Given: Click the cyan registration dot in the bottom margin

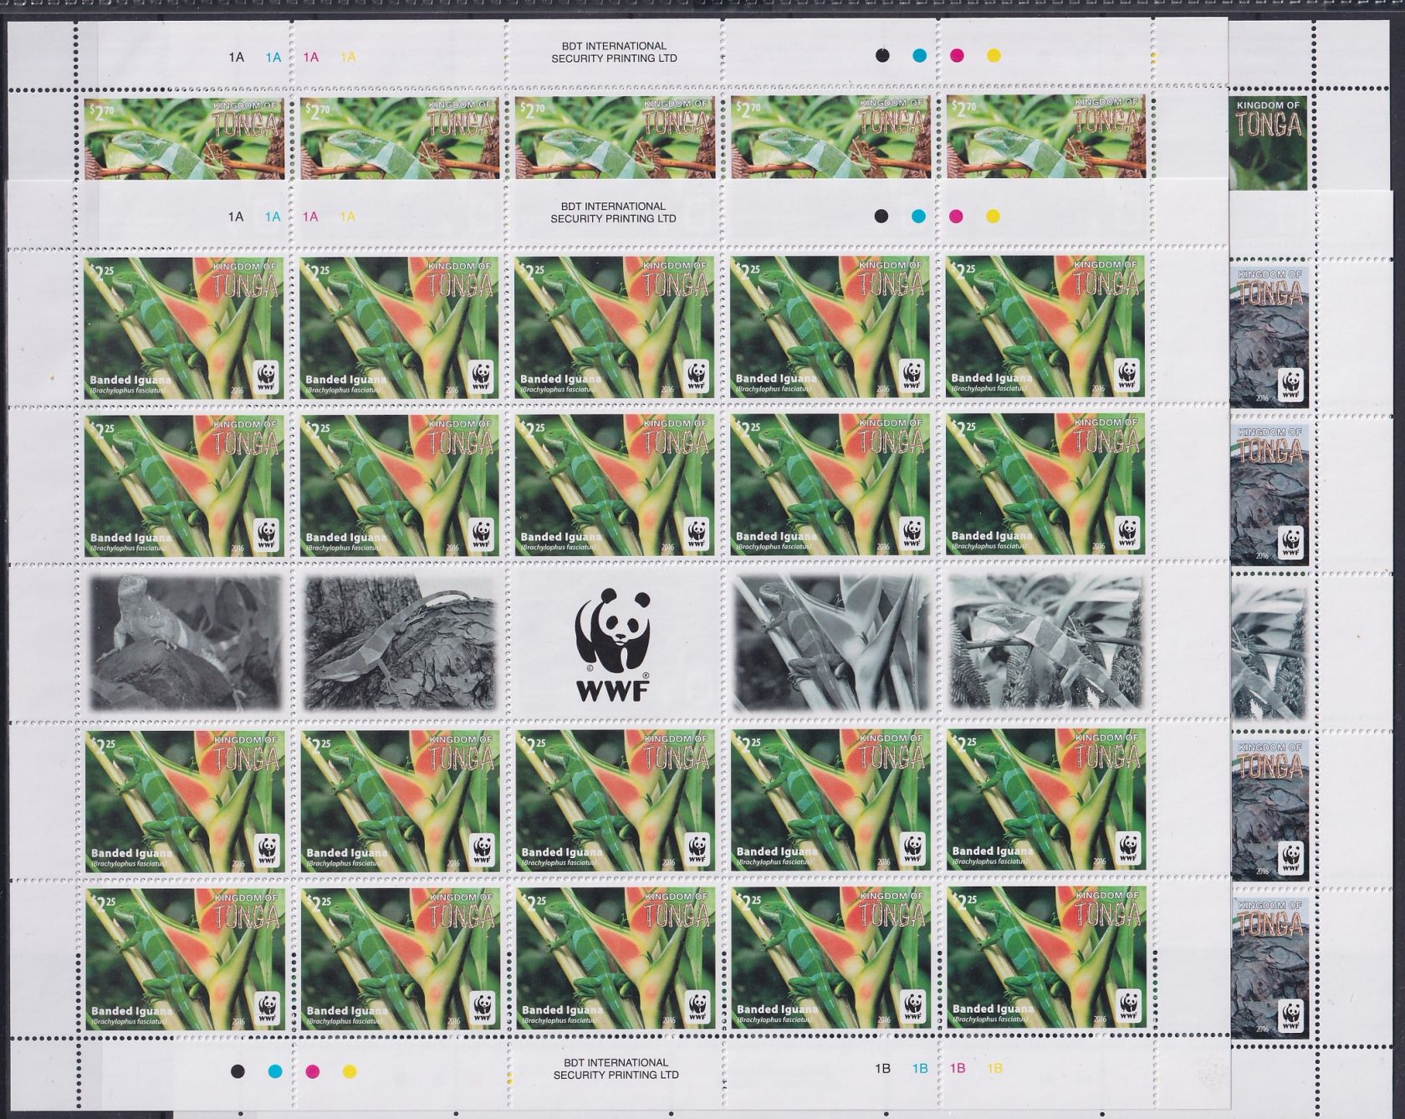Looking at the screenshot, I should click(x=275, y=1070).
